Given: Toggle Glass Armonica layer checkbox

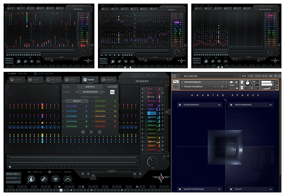Looking at the screenshot, I should coord(180,105).
